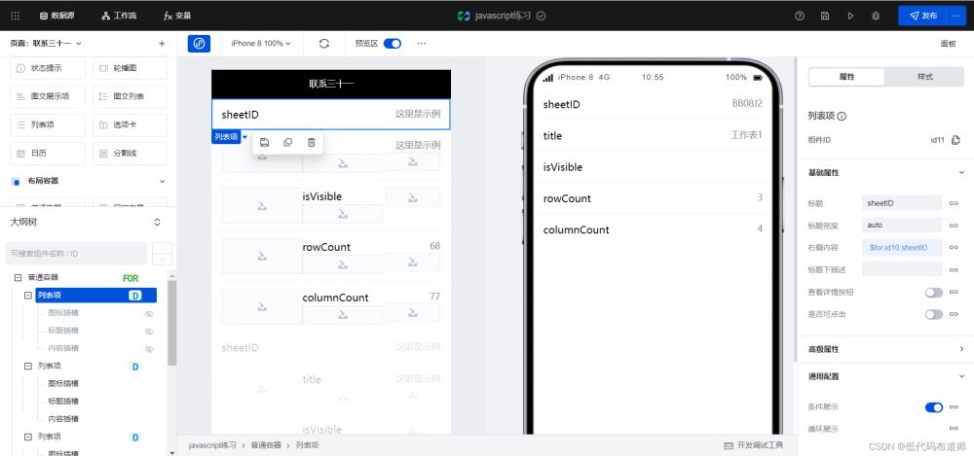Delete the selected list item via trash icon
Image resolution: width=974 pixels, height=456 pixels.
312,142
